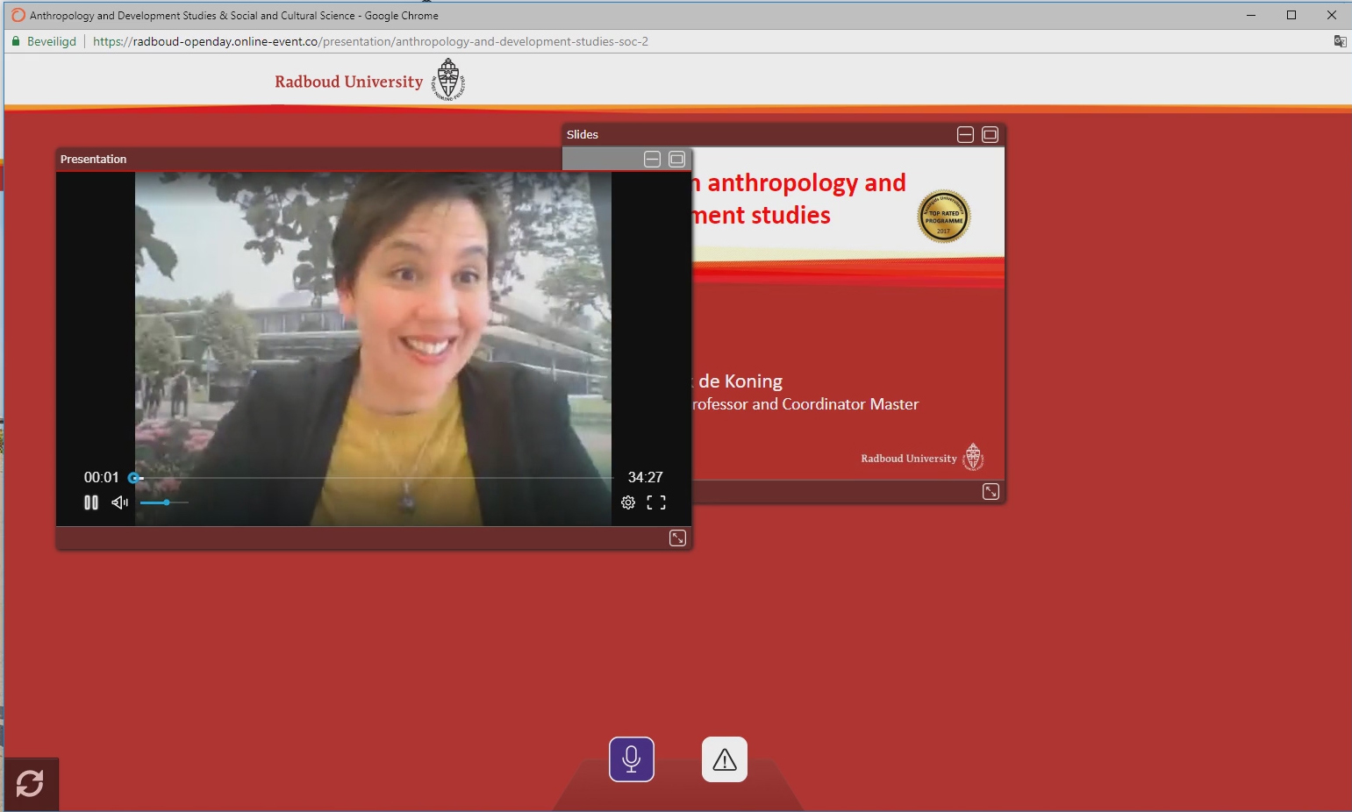
Task: Mute the video speaker icon
Action: pyautogui.click(x=119, y=502)
